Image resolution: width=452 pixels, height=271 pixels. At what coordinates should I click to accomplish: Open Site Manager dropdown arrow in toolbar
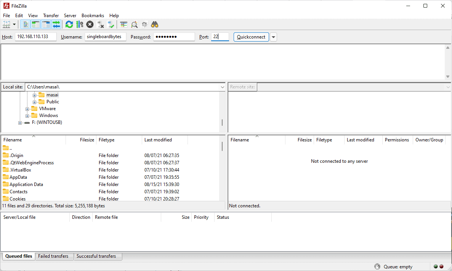(14, 24)
